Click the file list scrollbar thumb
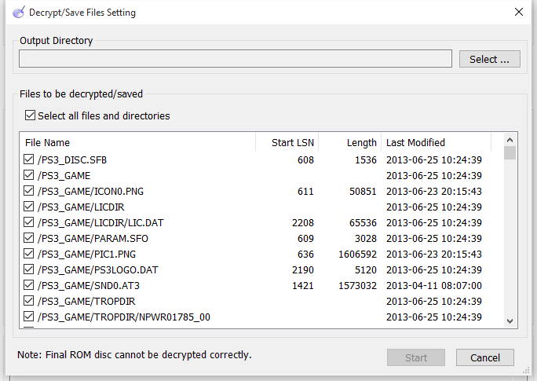537x381 pixels. 510,153
